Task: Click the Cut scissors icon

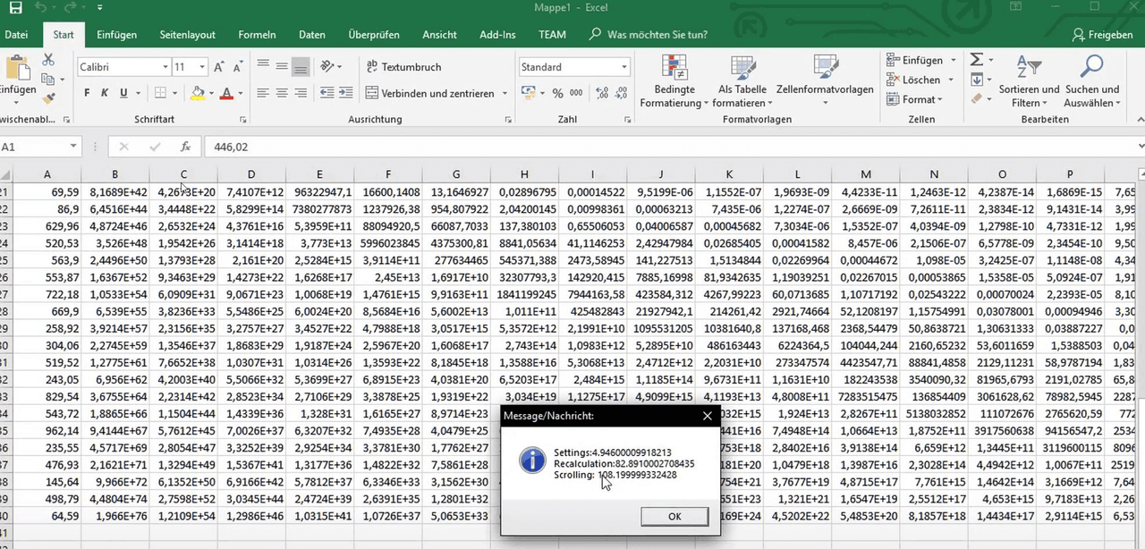Action: [x=48, y=60]
